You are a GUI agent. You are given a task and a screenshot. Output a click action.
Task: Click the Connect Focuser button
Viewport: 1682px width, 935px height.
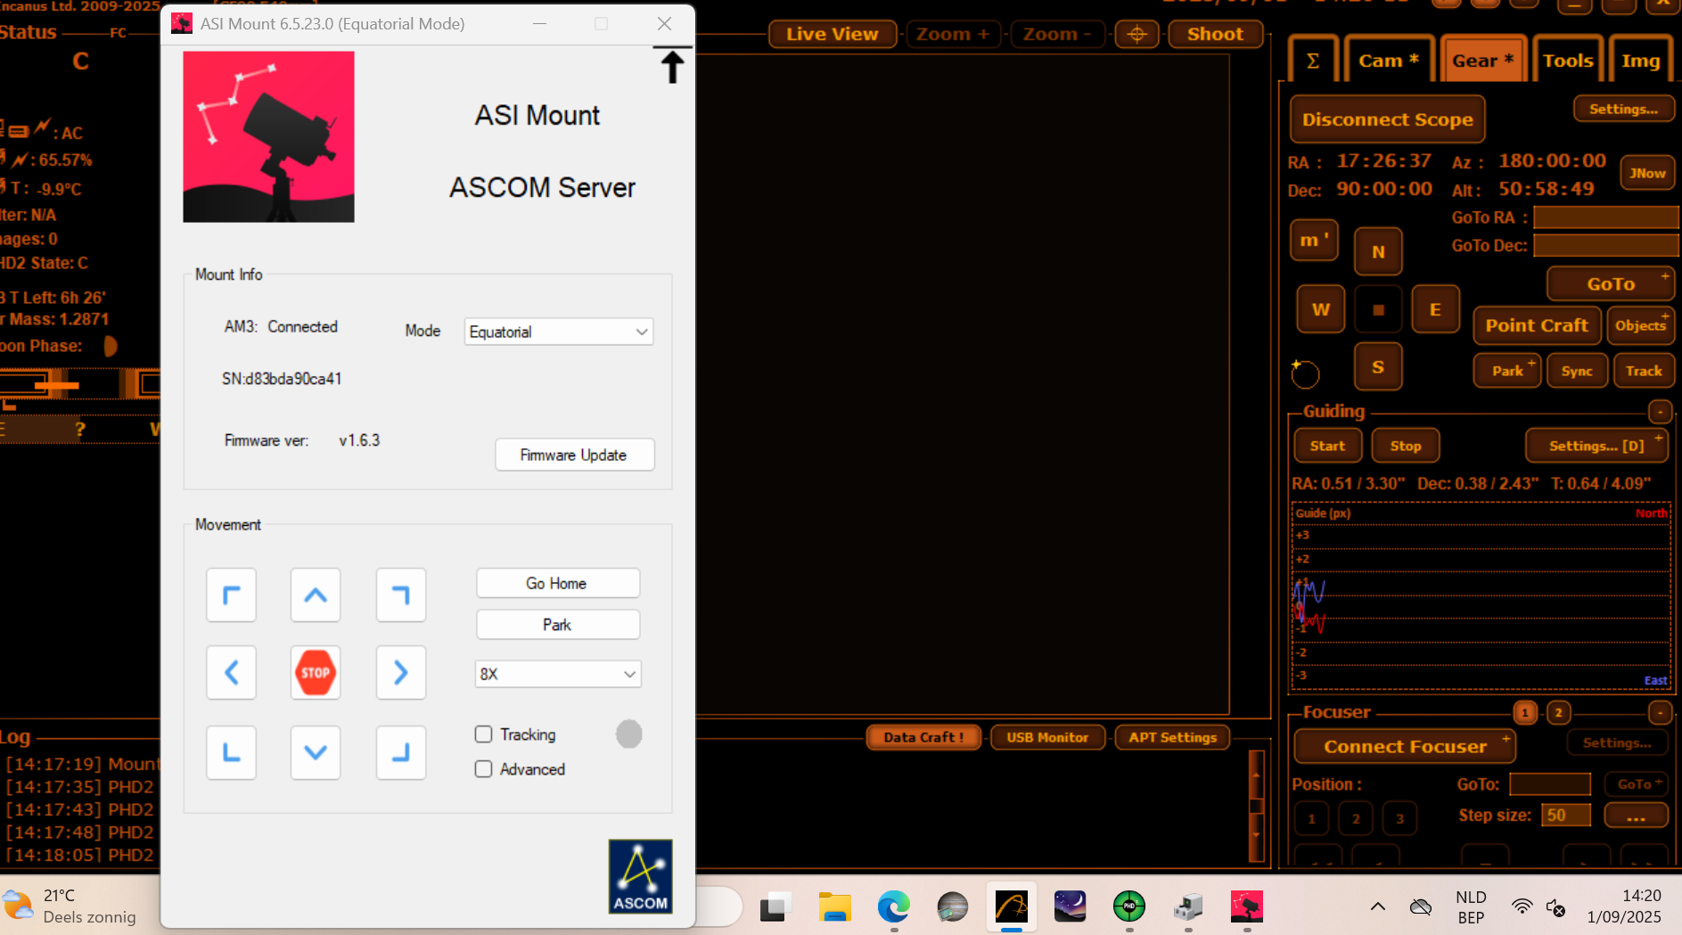tap(1405, 747)
